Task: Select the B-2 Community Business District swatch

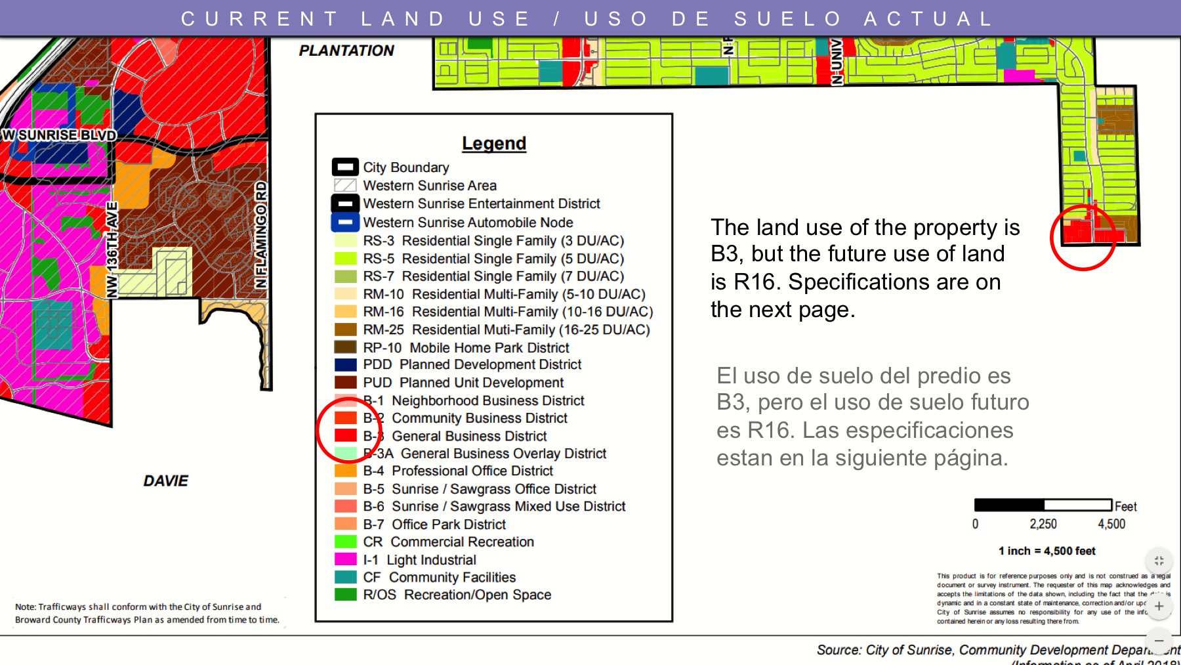Action: [x=345, y=418]
